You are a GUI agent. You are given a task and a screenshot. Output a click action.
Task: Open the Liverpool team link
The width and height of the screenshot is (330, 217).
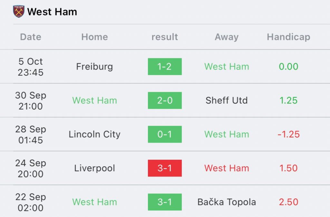[94, 168]
